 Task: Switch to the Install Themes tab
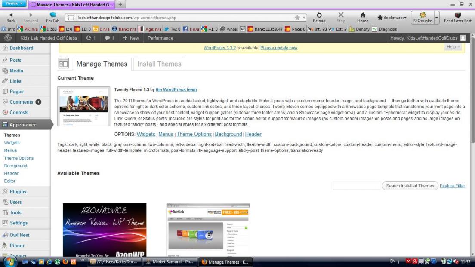pos(159,64)
